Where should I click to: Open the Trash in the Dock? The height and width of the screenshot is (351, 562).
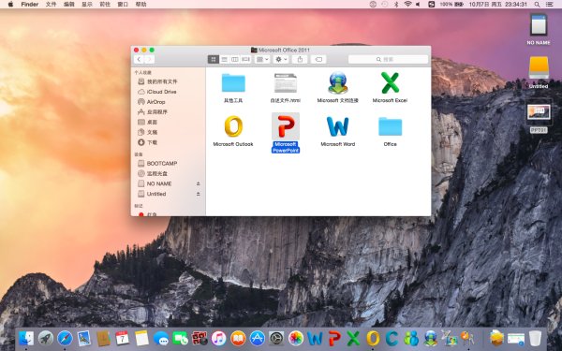pos(535,338)
